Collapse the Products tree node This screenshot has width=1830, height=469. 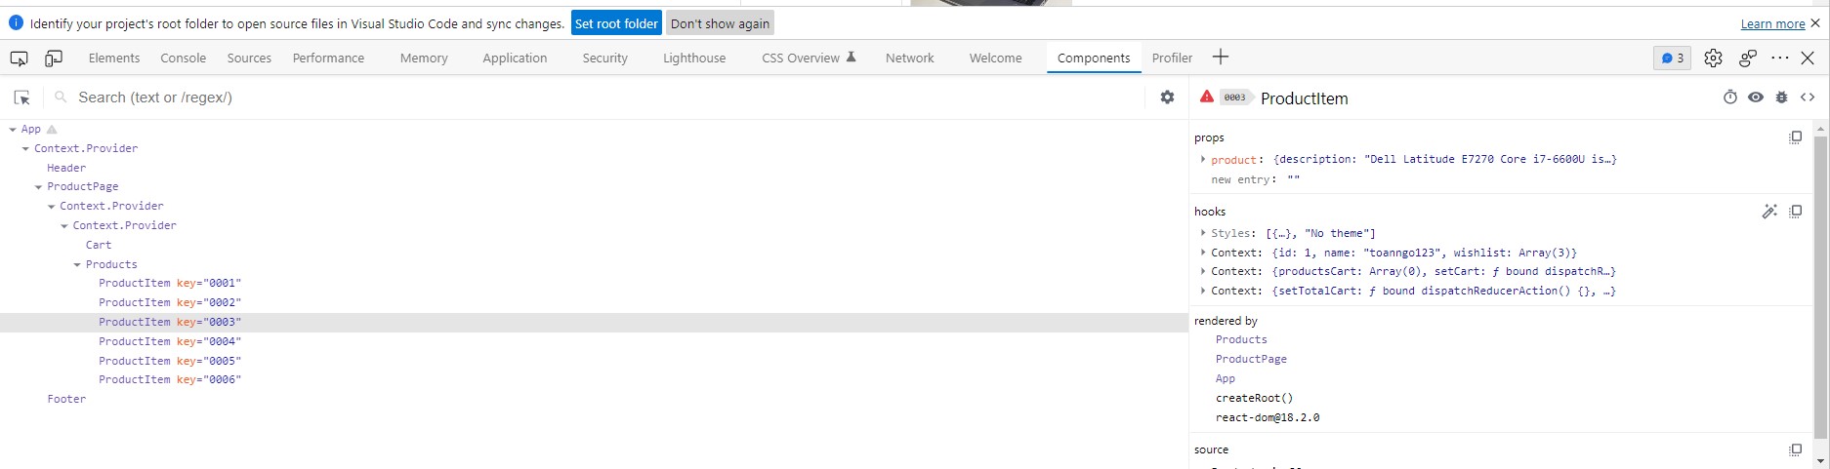point(77,264)
